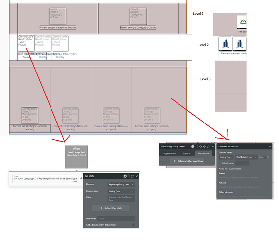Close the Set state panel
This screenshot has height=245, width=279.
[137, 176]
